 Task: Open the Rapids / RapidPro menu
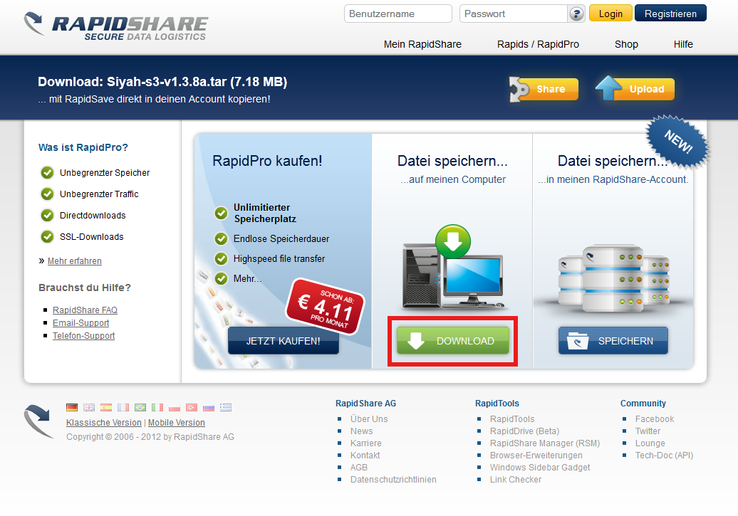[x=538, y=44]
